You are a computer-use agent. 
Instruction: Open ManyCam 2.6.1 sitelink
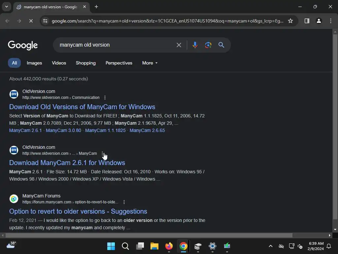pos(25,130)
